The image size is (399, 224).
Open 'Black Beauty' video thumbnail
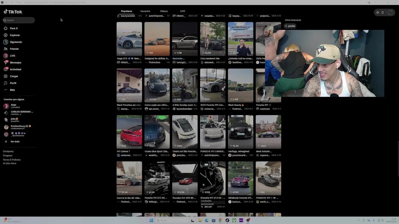click(x=241, y=86)
